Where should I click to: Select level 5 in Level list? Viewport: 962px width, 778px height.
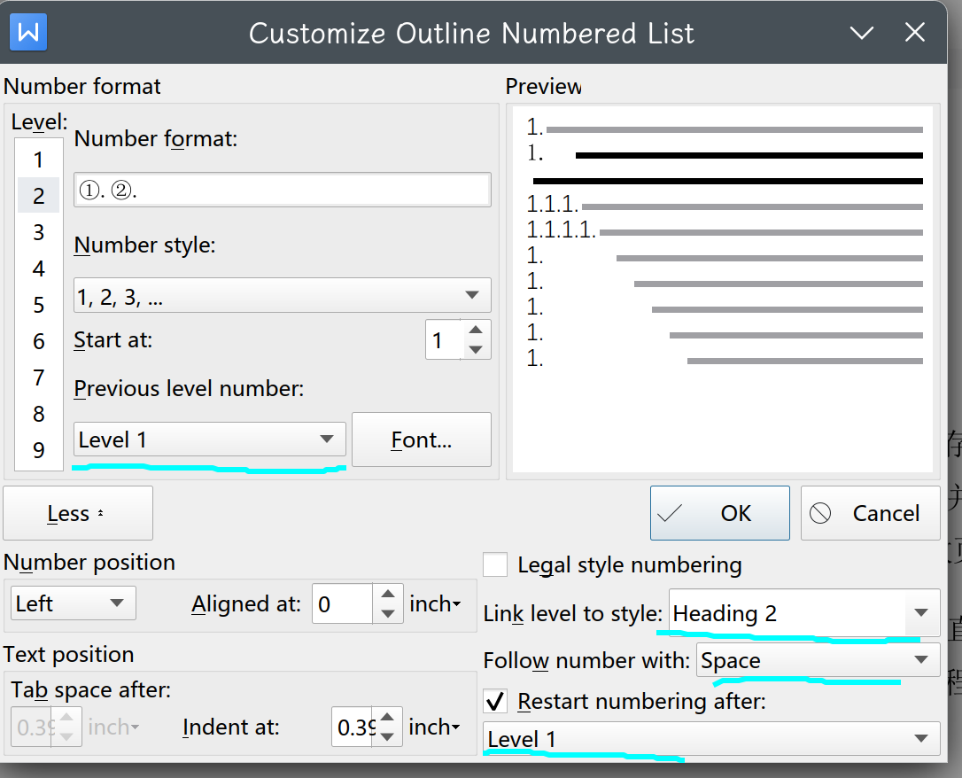[x=39, y=304]
